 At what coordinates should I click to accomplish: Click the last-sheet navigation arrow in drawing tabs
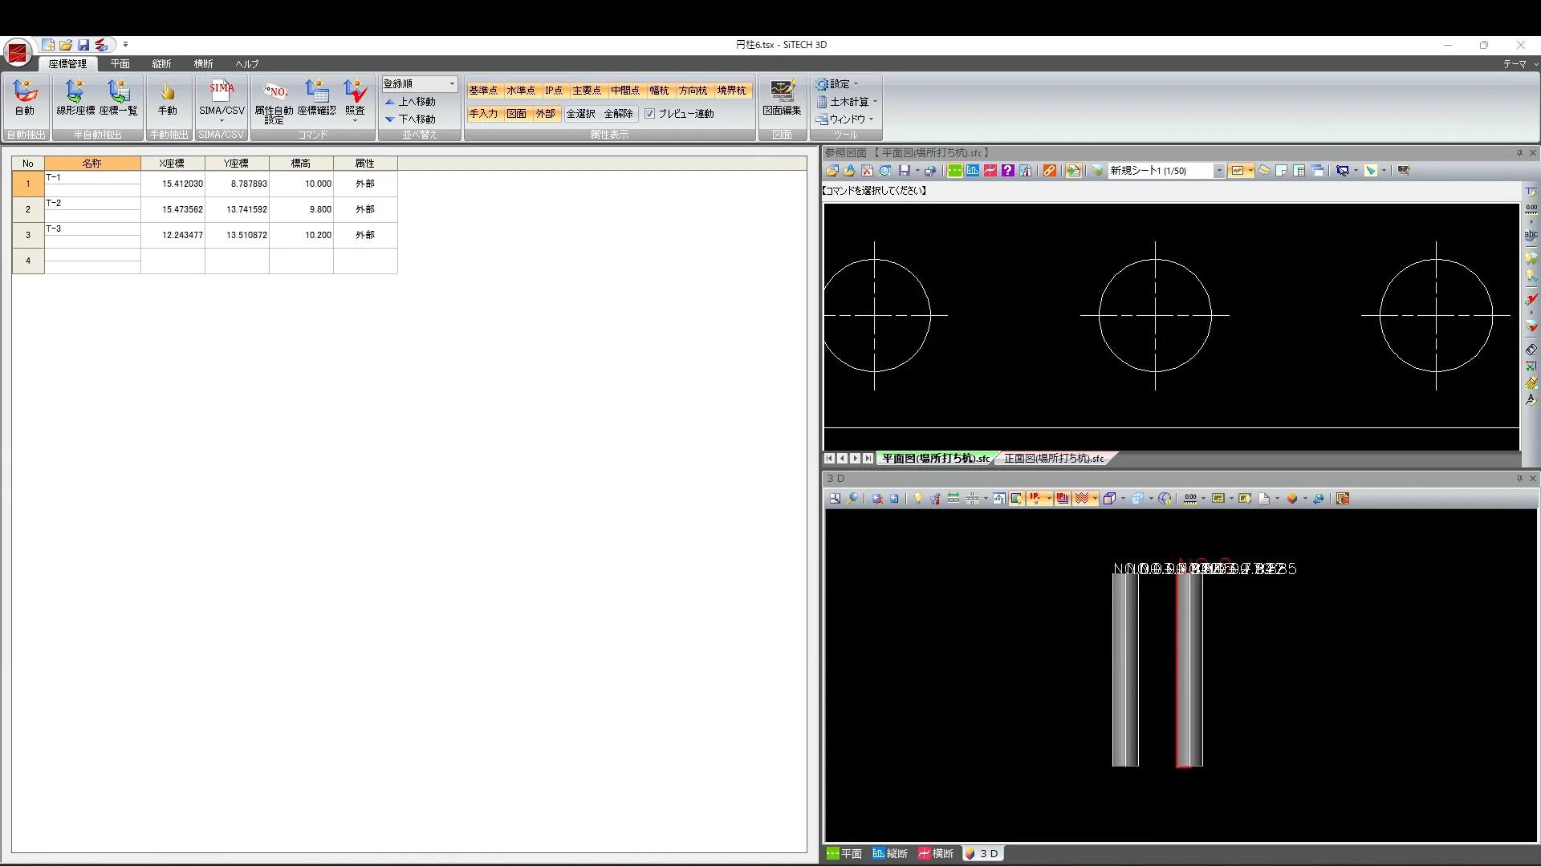868,459
